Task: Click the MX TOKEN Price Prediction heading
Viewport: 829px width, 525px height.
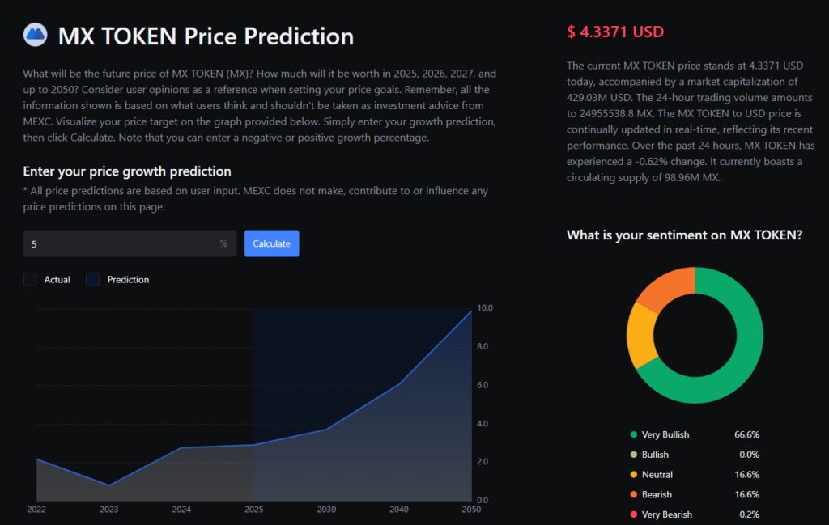Action: 206,36
